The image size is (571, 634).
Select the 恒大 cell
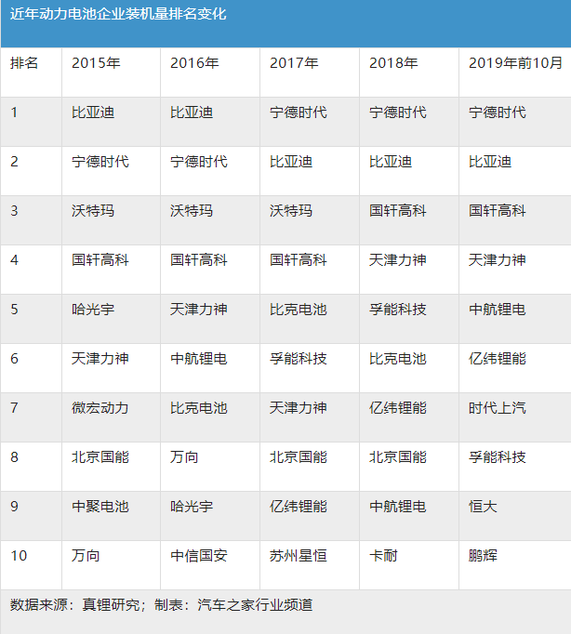483,507
